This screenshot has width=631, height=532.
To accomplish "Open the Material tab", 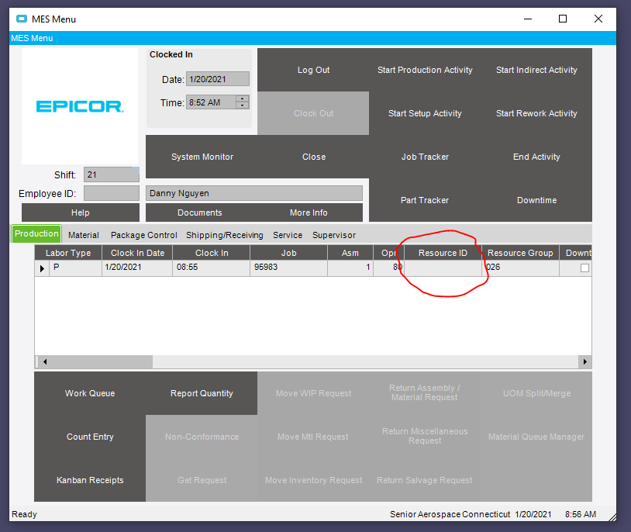I will (x=84, y=235).
